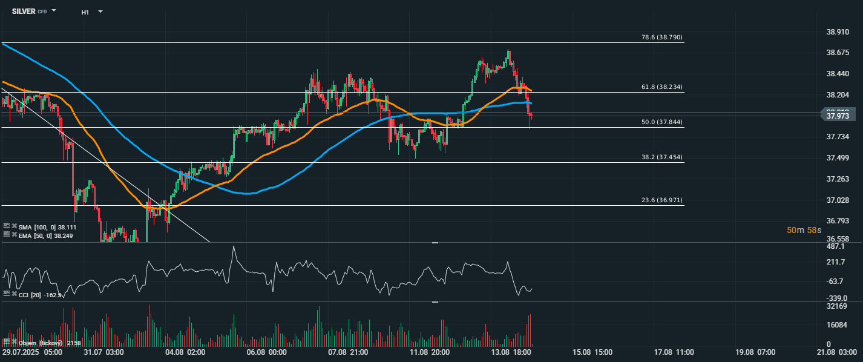Select the pane divider handle above the CCI panel
This screenshot has height=362, width=863.
(435, 243)
